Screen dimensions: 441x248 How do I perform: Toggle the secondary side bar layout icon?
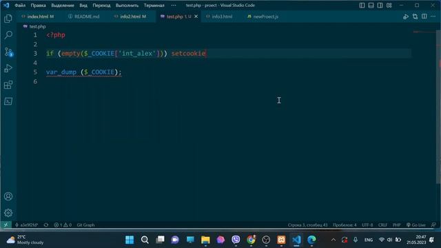click(380, 6)
